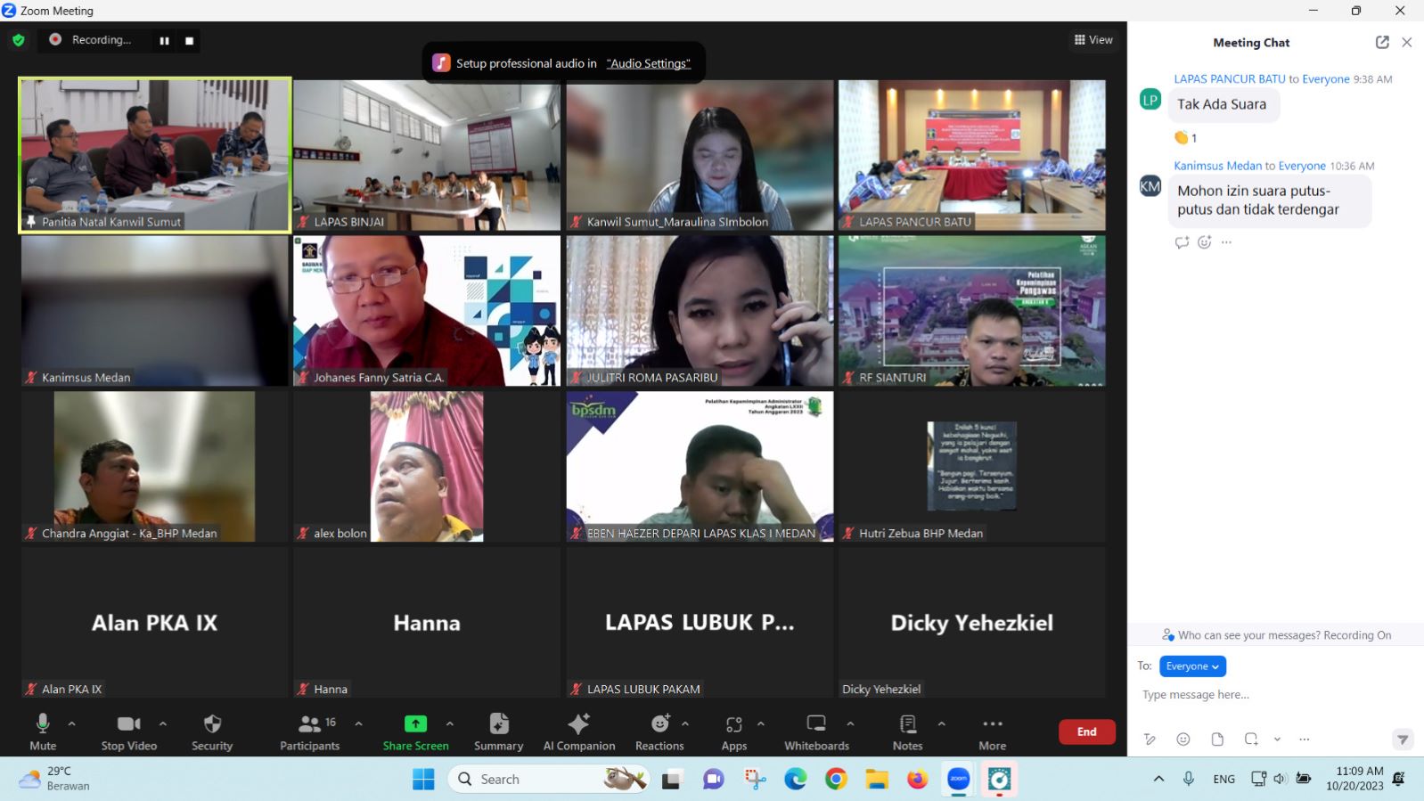Viewport: 1424px width, 801px height.
Task: Open the Audio Settings link
Action: click(648, 63)
